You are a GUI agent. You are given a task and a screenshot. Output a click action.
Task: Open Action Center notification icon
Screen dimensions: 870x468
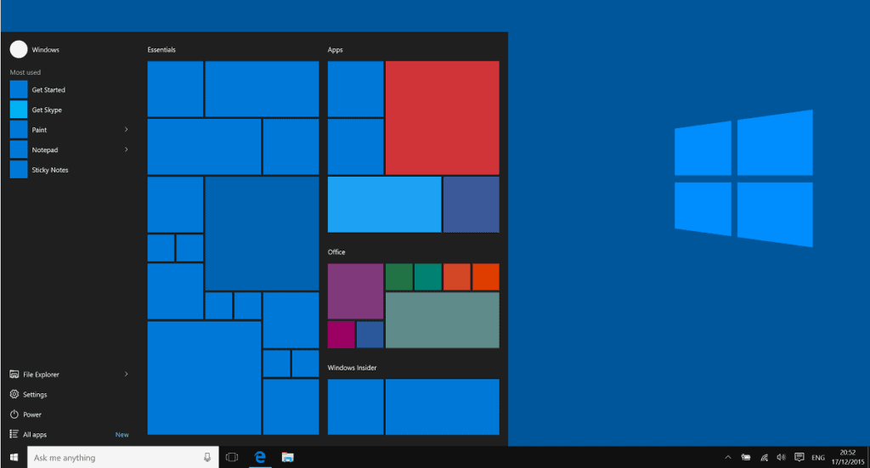(x=799, y=458)
